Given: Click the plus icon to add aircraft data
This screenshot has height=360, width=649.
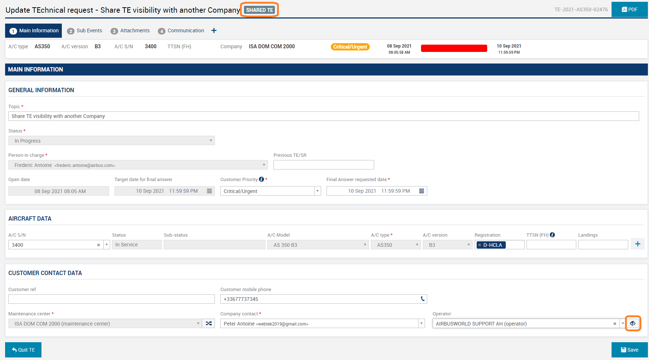Looking at the screenshot, I should pos(637,244).
